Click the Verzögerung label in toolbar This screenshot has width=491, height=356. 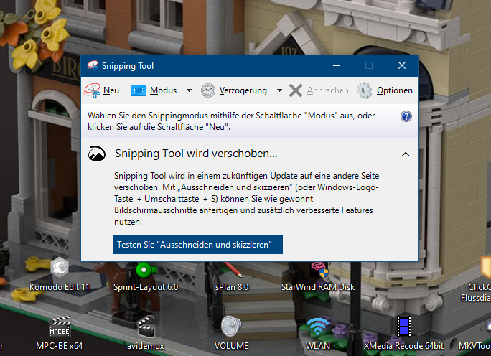[x=243, y=90]
